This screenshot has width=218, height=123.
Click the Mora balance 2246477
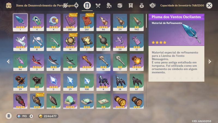48,116
